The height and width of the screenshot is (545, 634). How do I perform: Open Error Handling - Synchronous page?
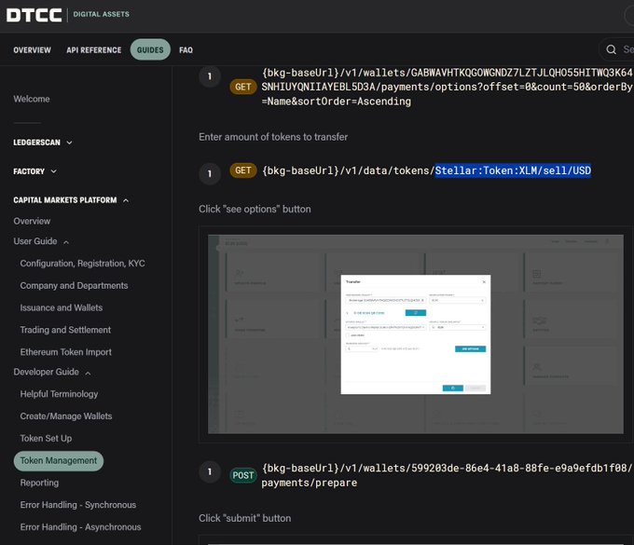tap(78, 505)
